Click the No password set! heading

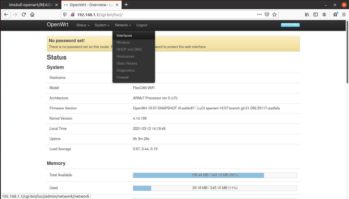pos(67,40)
